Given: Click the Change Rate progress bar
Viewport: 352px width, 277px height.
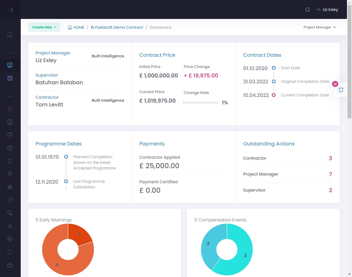Looking at the screenshot, I should tap(201, 103).
